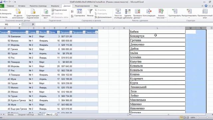
Task: Click Повторить reapply filter
Action: [101, 14]
